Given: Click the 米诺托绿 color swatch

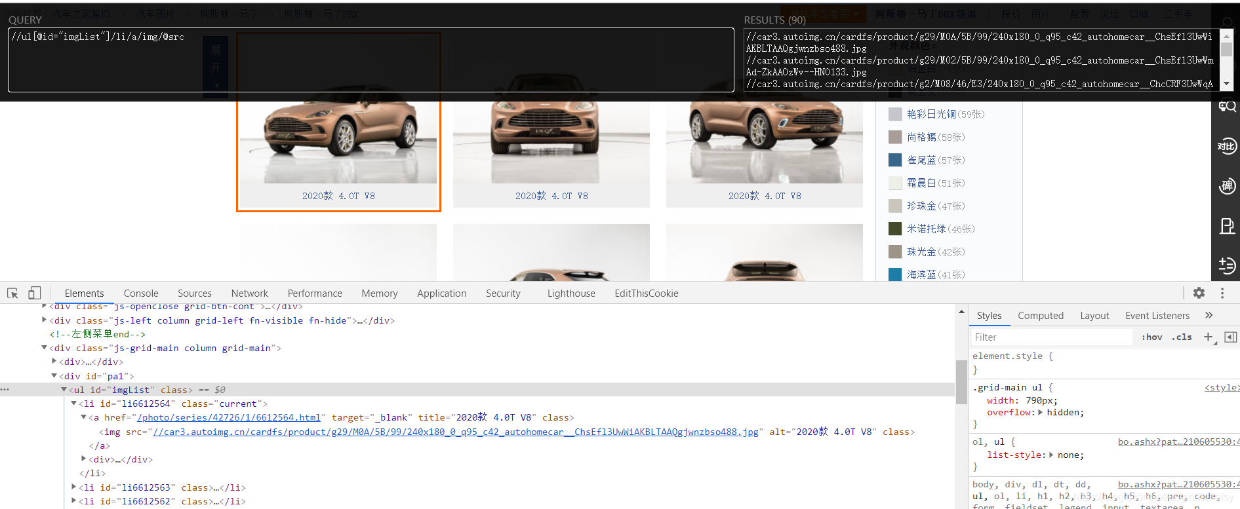Looking at the screenshot, I should (895, 229).
